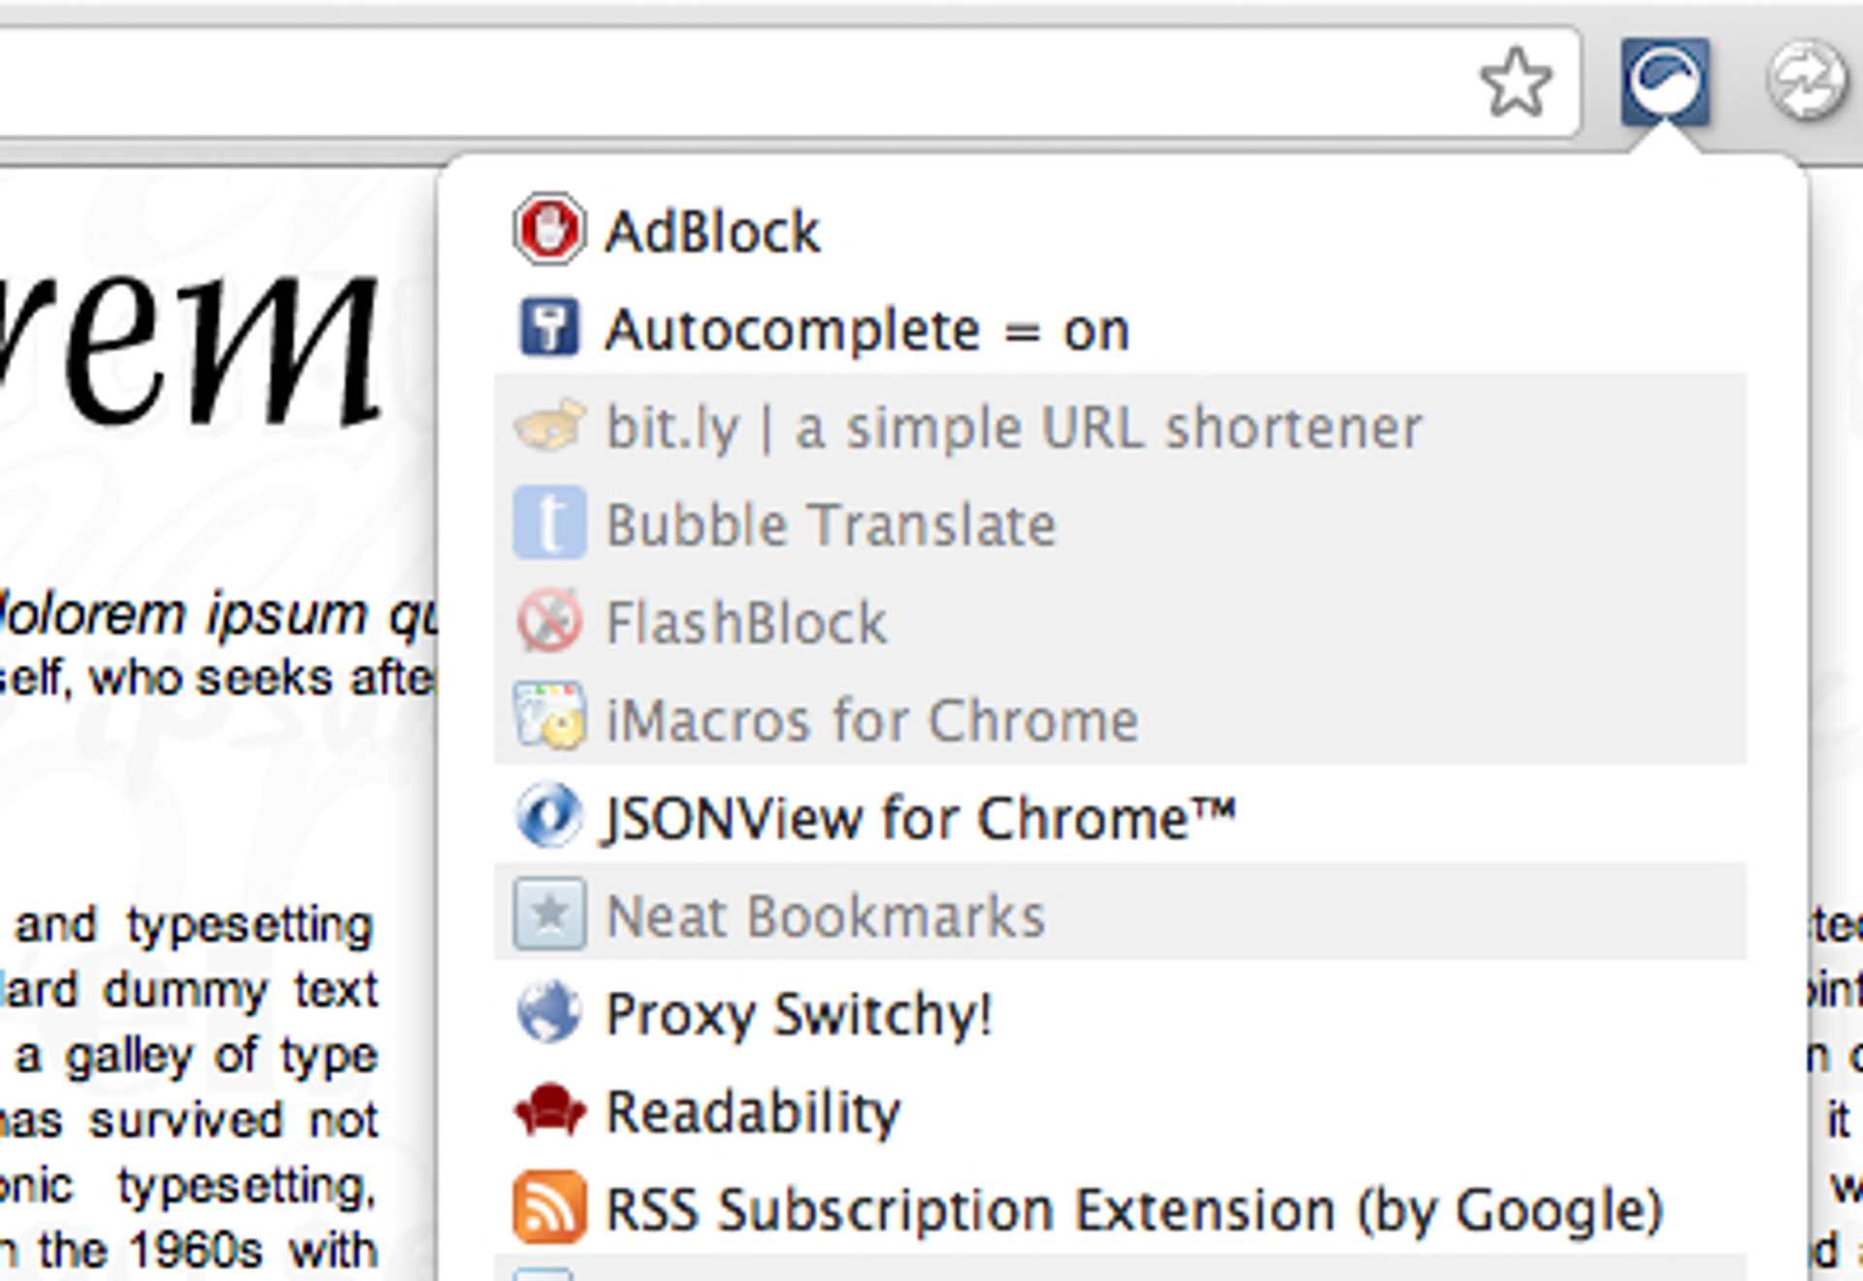Image resolution: width=1863 pixels, height=1281 pixels.
Task: Click the Autocomplete key icon
Action: tap(548, 328)
